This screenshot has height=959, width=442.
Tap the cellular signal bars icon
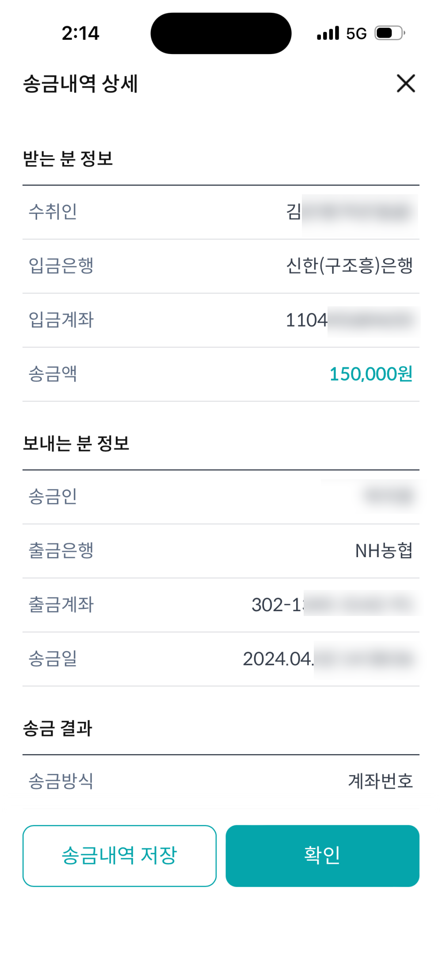[x=328, y=33]
